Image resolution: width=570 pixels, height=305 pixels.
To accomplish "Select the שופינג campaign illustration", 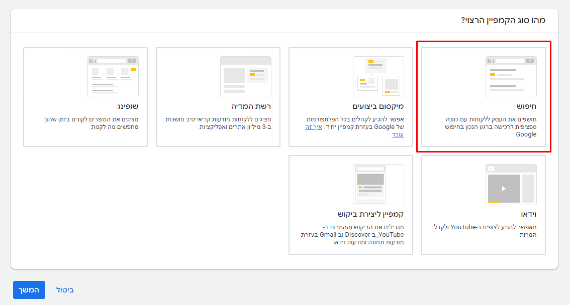I will [113, 77].
